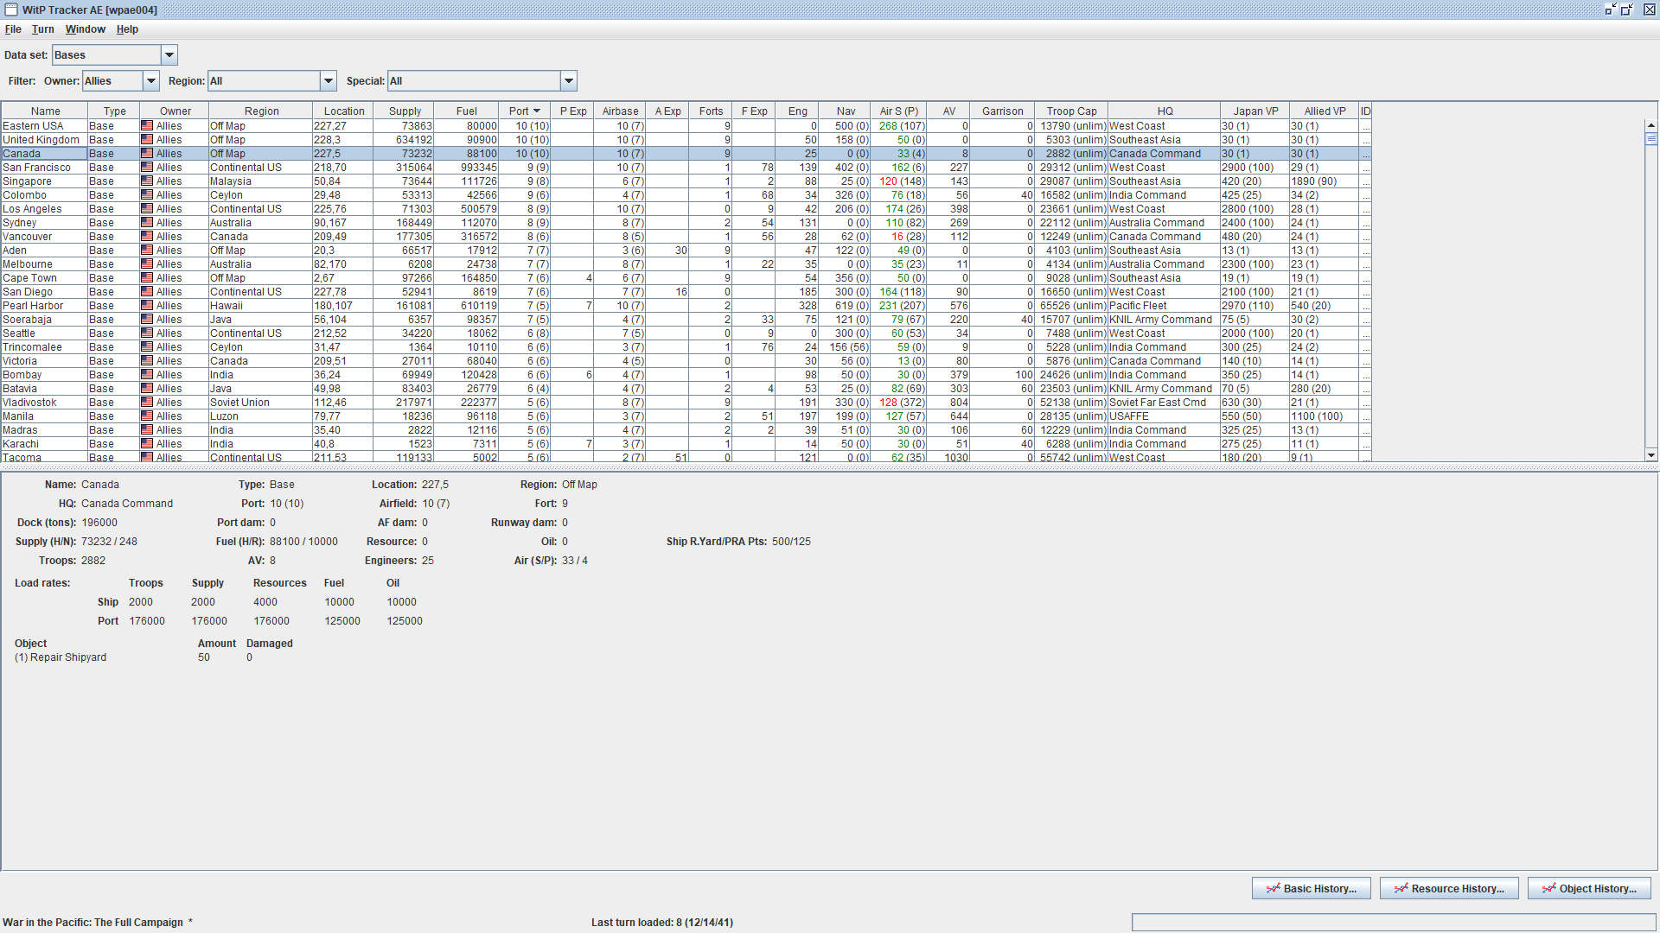Click the Soviet Far East Cmd HQ cell
1660x933 pixels.
point(1164,403)
